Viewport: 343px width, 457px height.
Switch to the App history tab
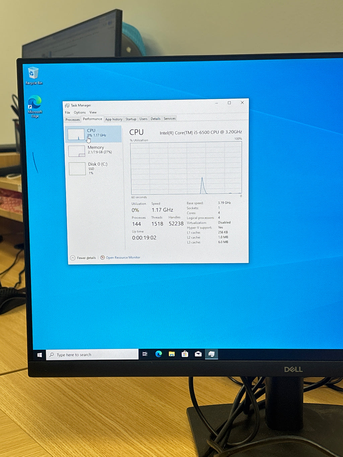(114, 119)
